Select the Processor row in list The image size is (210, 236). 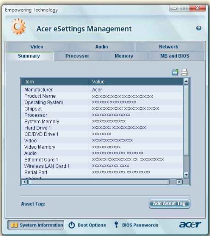click(102, 115)
